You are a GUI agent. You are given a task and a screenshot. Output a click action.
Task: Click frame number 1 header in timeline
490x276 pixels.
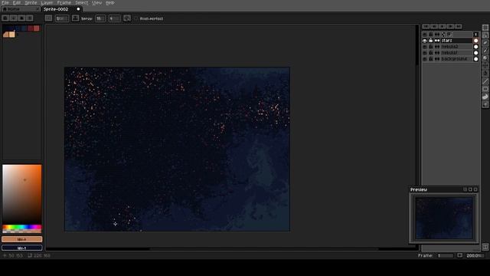[x=475, y=34]
